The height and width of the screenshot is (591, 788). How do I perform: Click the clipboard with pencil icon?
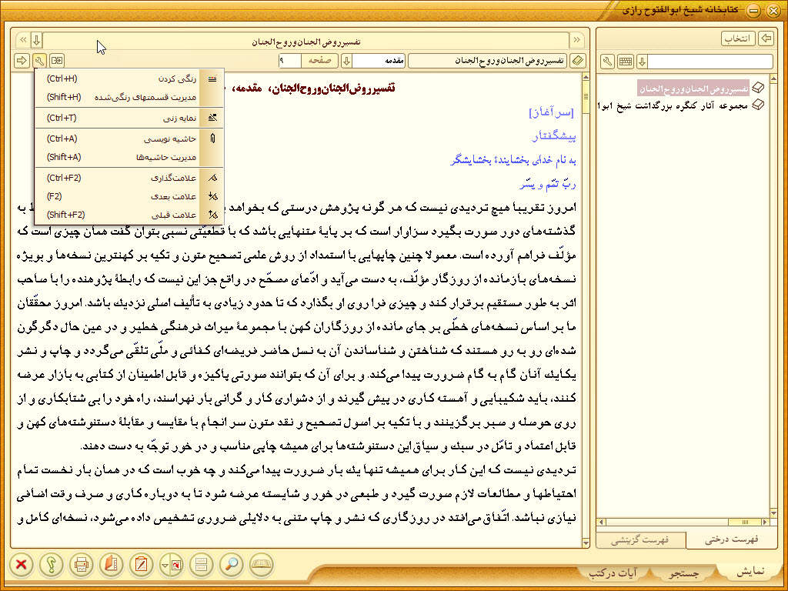tap(142, 564)
